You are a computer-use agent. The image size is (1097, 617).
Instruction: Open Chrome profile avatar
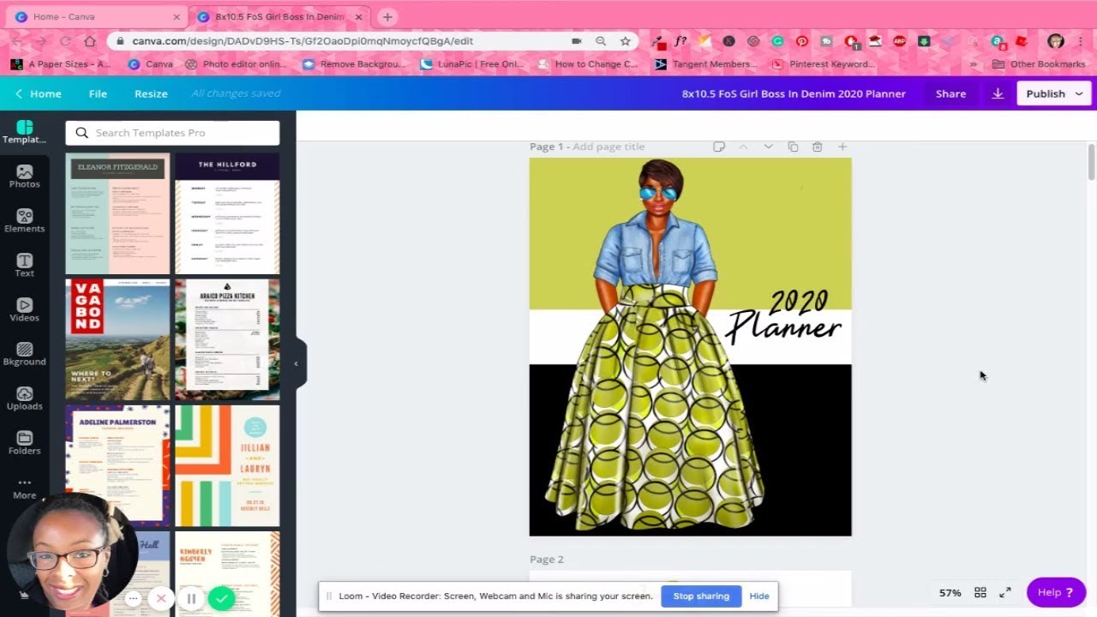pos(1056,40)
